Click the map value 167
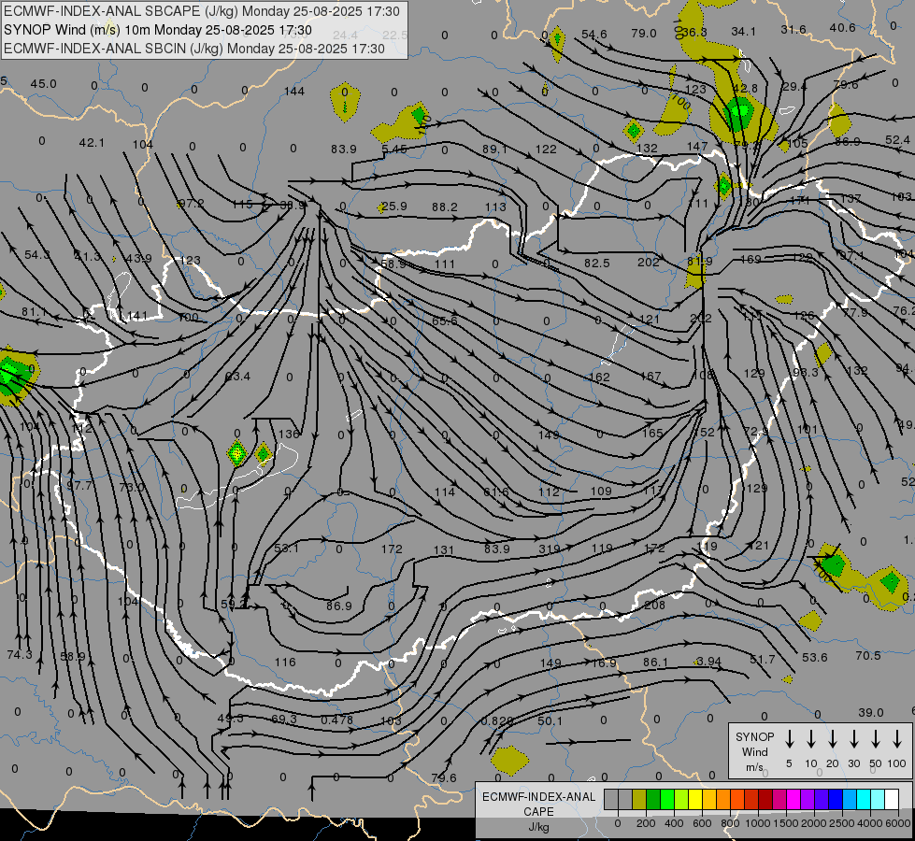915x841 pixels. 651,377
